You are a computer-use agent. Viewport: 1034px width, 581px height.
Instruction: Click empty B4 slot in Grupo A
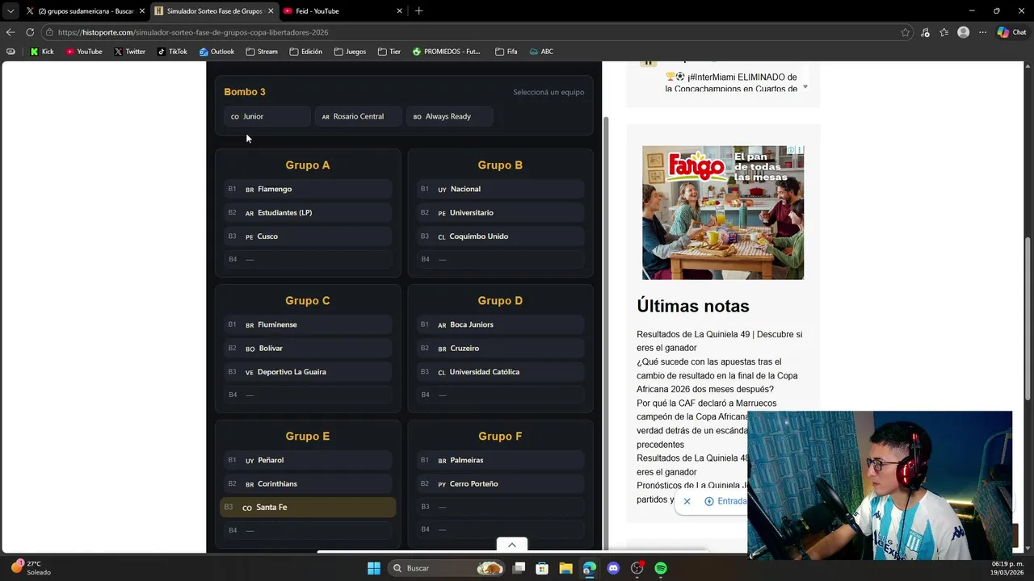[308, 259]
